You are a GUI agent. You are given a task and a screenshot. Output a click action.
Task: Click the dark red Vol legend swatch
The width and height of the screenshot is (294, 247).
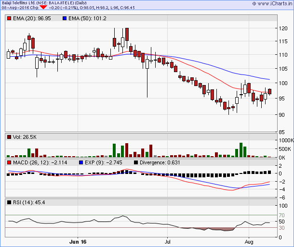click(9, 137)
